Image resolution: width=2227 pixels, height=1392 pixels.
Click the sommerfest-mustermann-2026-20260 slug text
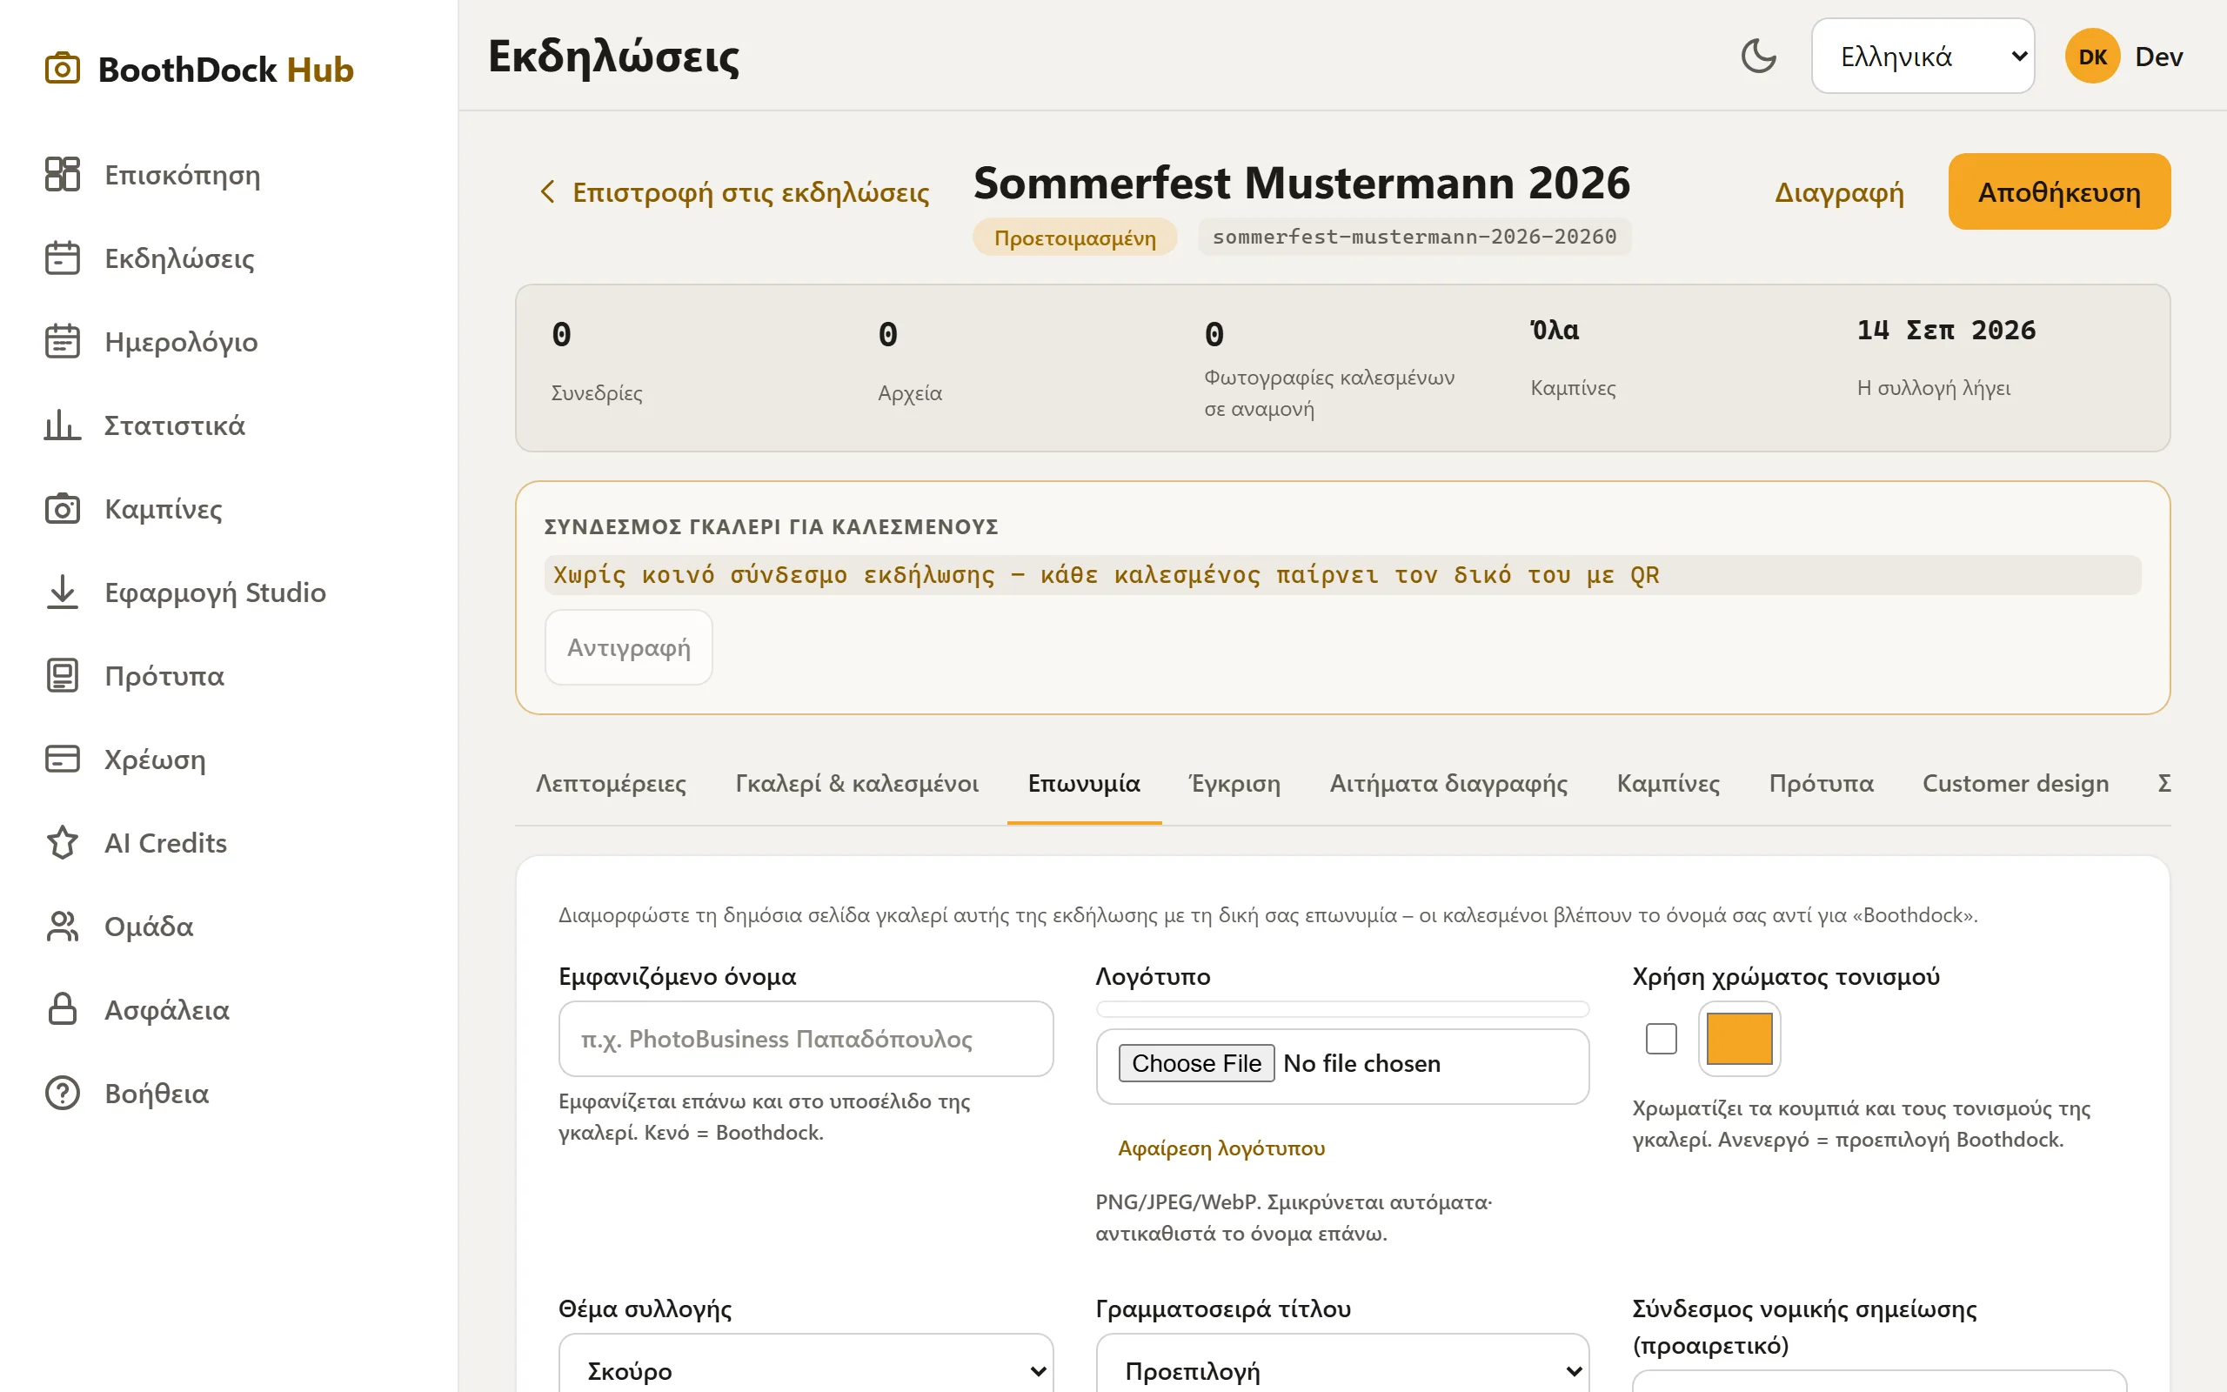pyautogui.click(x=1414, y=237)
